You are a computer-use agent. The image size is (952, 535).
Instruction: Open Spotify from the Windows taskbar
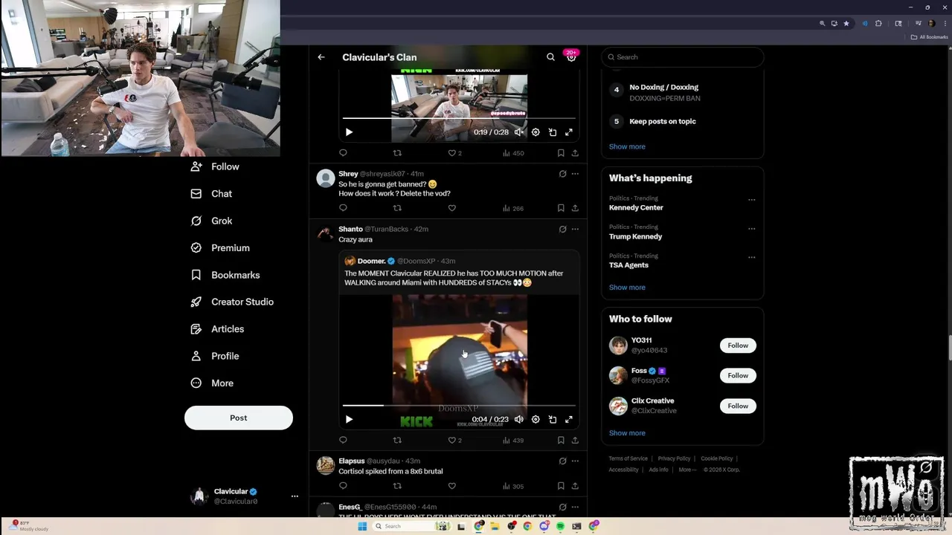pyautogui.click(x=560, y=526)
